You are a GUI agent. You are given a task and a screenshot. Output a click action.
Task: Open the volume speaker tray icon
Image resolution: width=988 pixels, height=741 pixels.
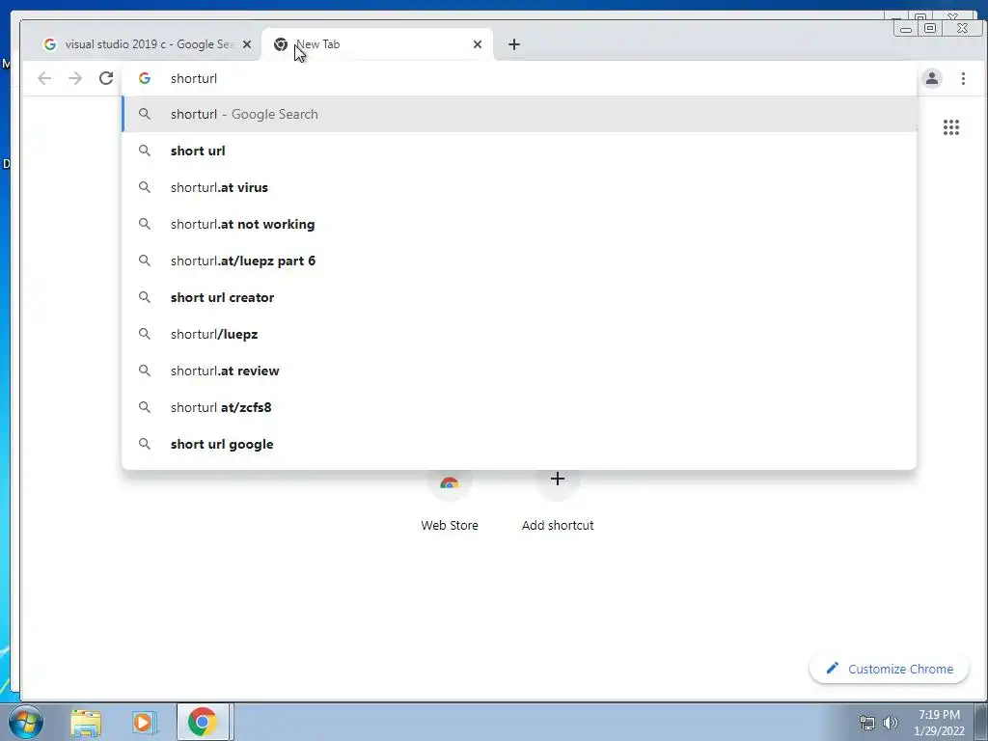click(891, 723)
